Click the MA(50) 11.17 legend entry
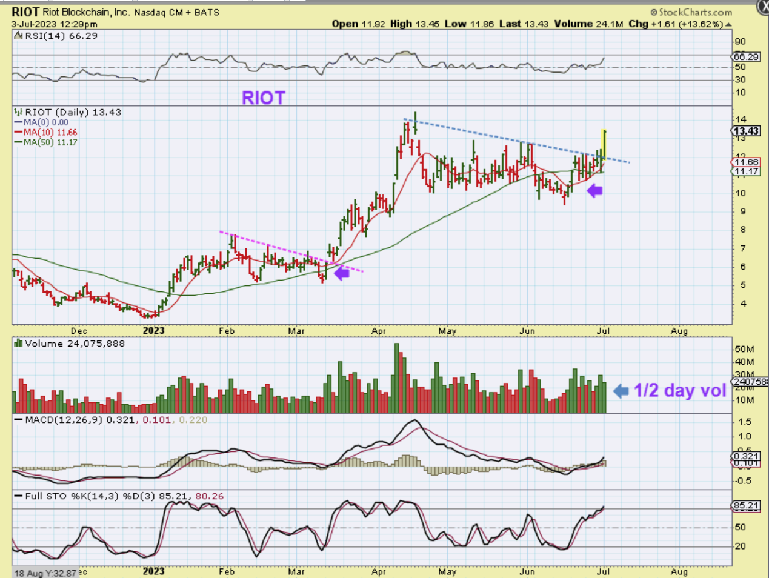 point(46,142)
